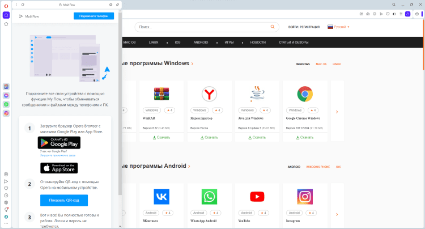
Task: Click the Google Play download badge
Action: click(x=59, y=142)
